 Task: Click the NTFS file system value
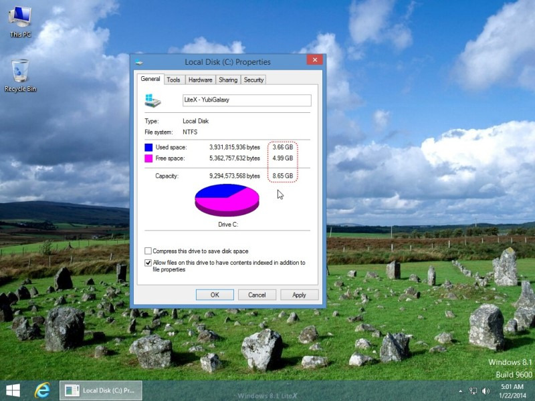[x=190, y=132]
